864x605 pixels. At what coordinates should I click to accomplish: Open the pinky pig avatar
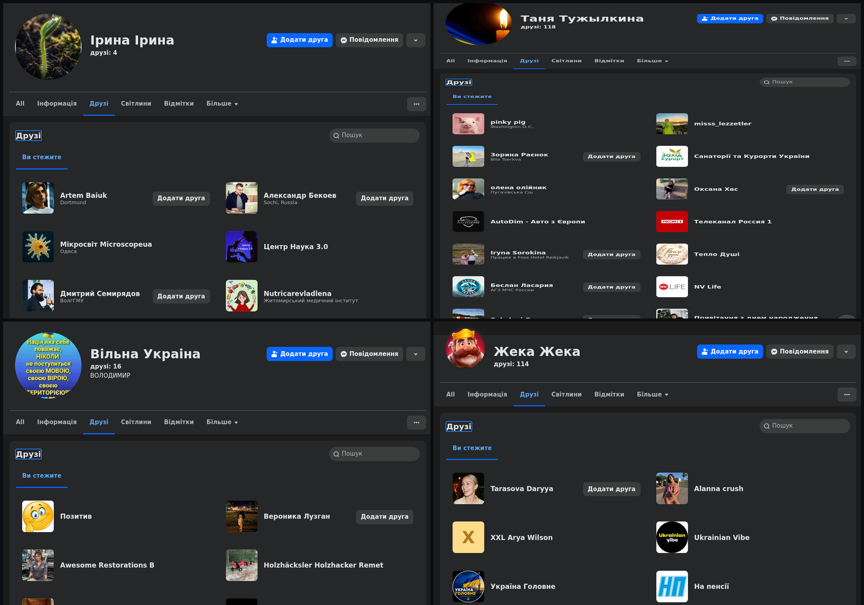click(468, 124)
